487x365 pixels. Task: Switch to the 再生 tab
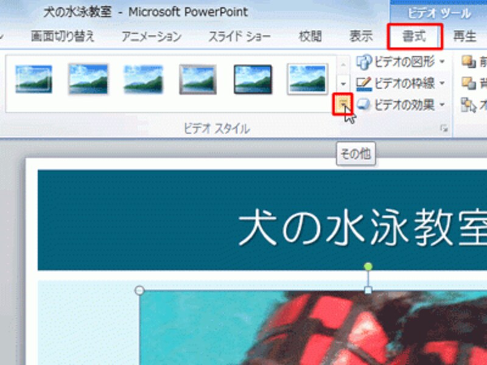point(464,36)
